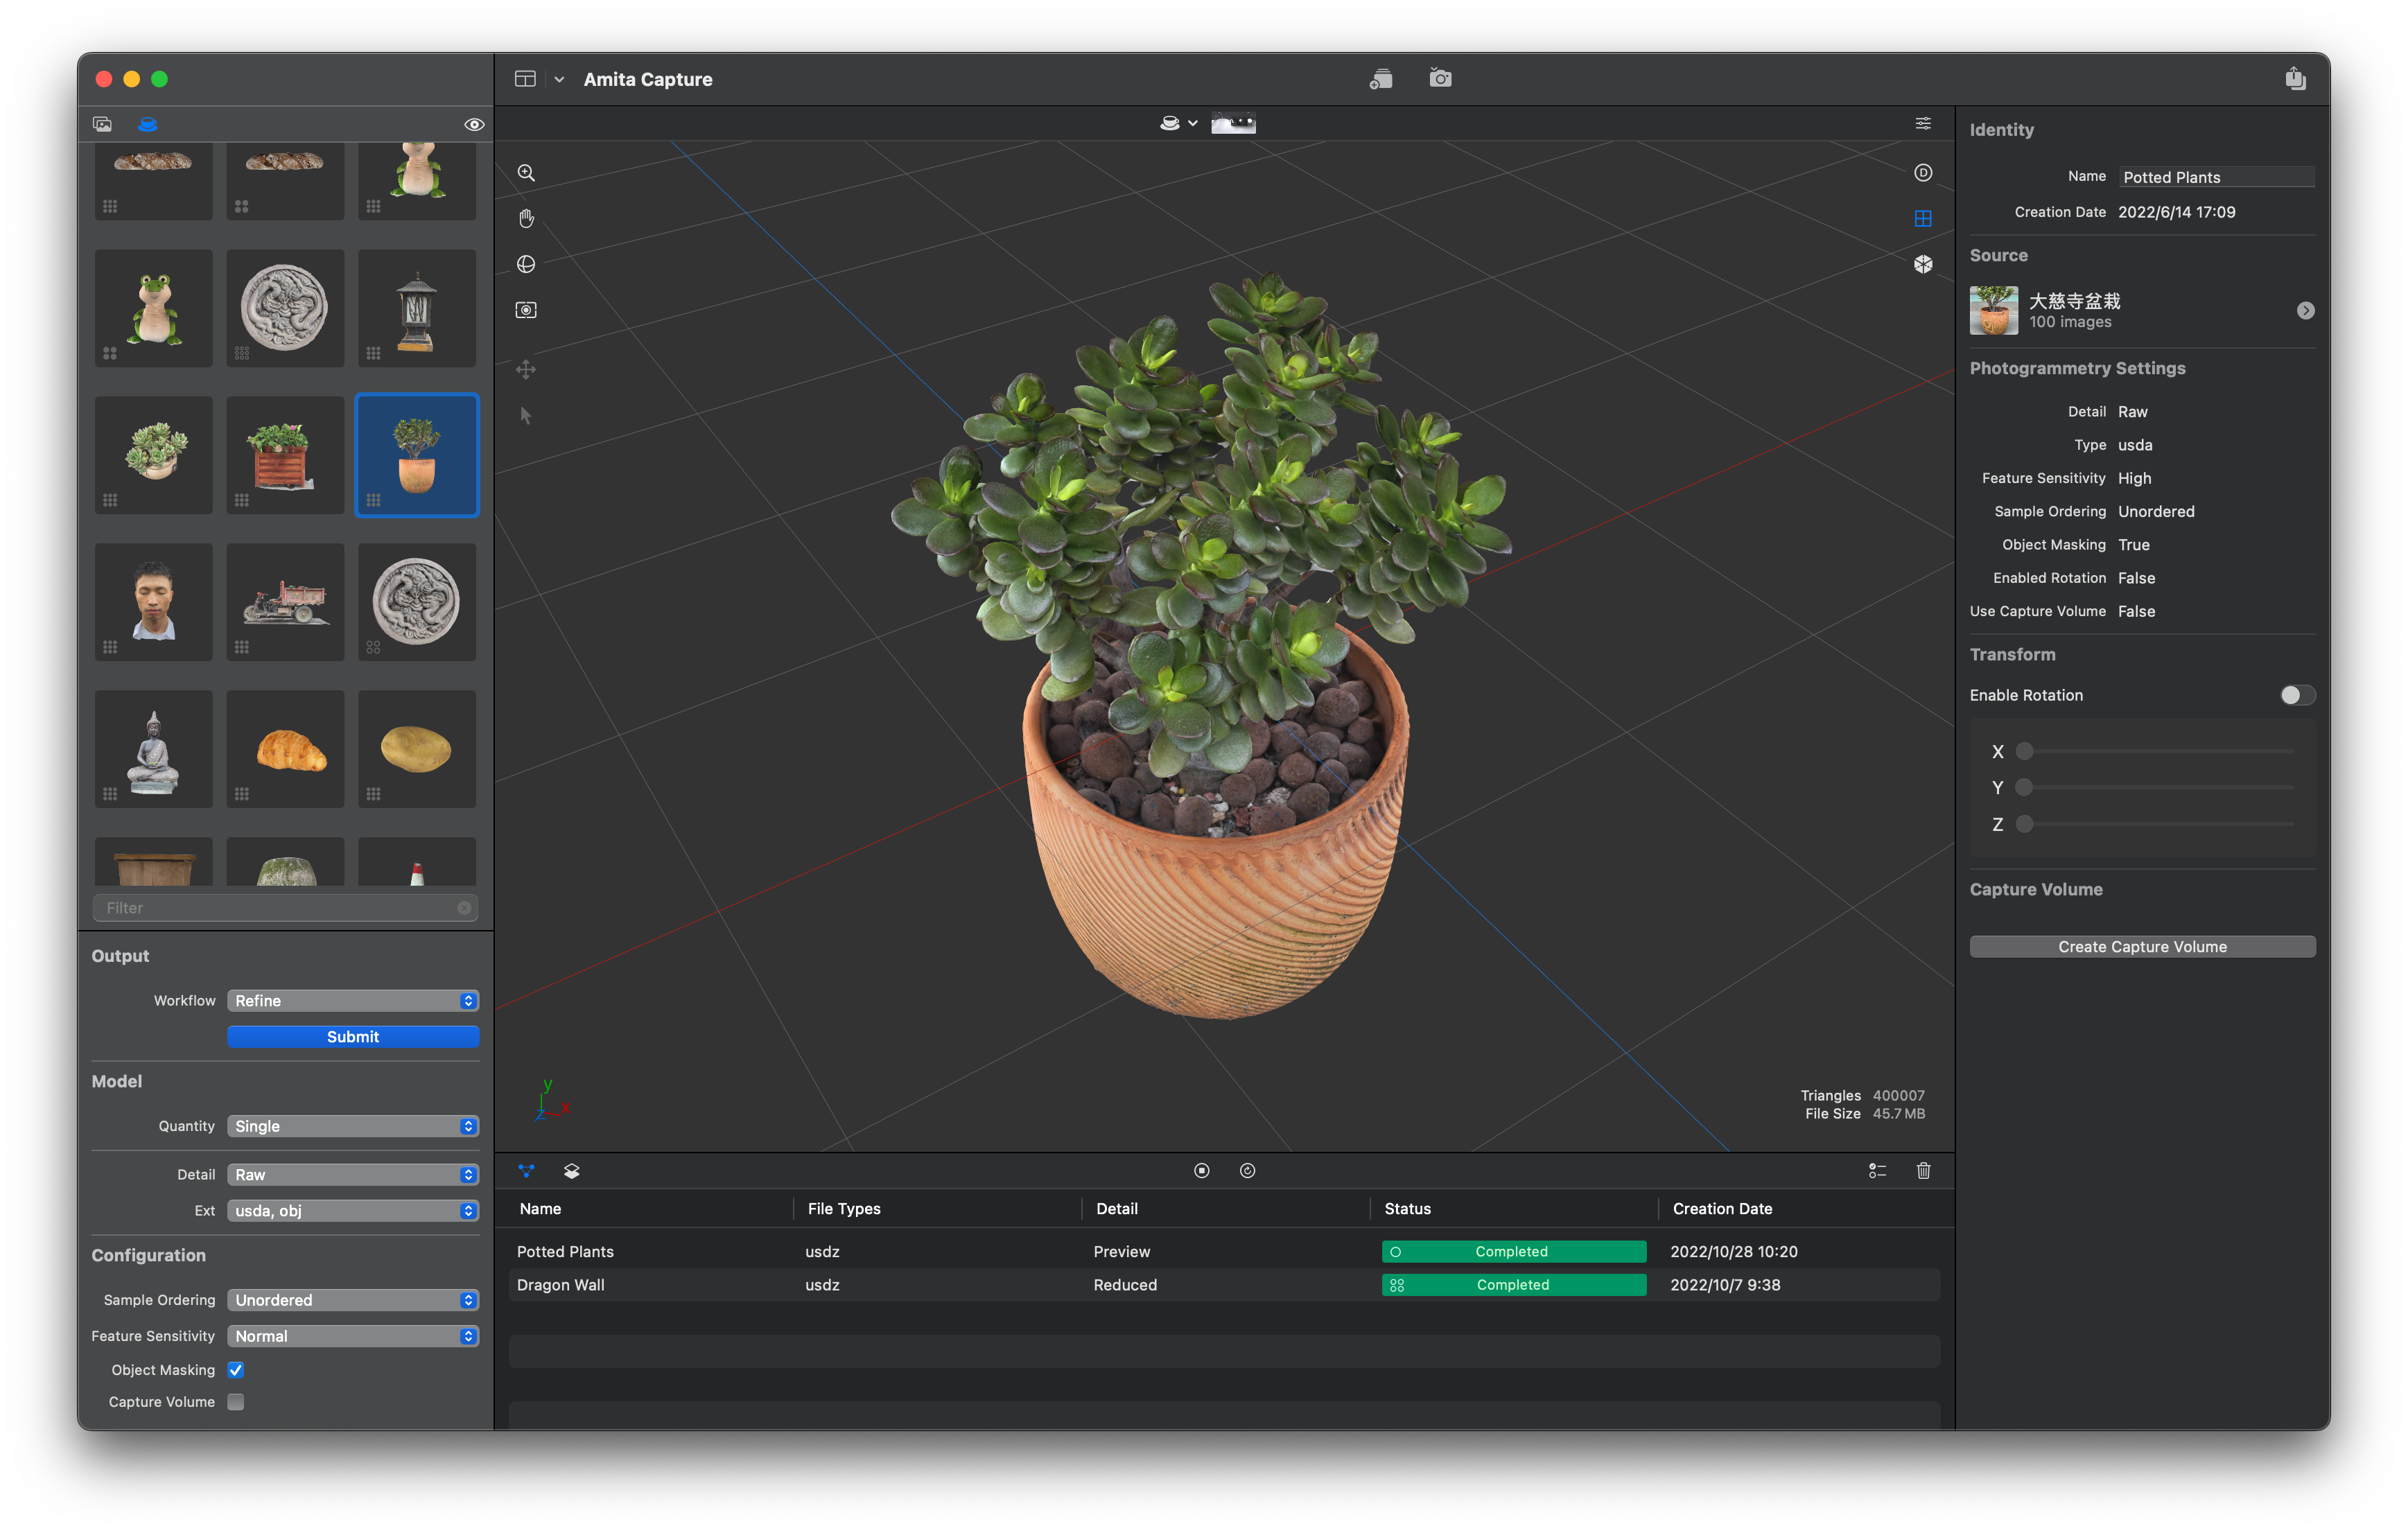Click the stop circle icon above table
Image resolution: width=2408 pixels, height=1533 pixels.
[1202, 1170]
